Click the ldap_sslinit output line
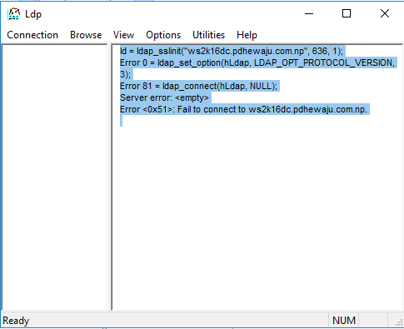Screen dimensions: 404x329 point(232,51)
